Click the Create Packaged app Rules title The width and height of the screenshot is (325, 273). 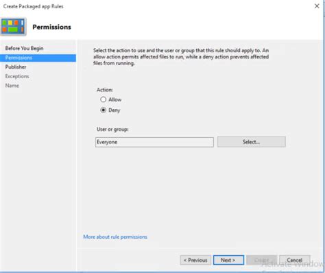click(34, 6)
